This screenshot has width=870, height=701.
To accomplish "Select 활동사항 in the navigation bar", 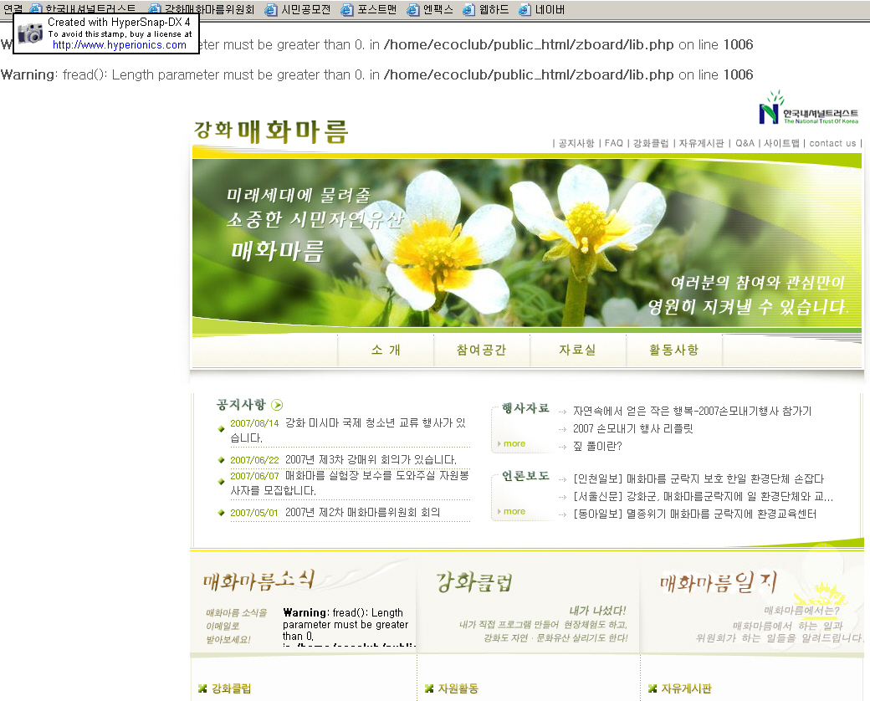I will coord(673,350).
